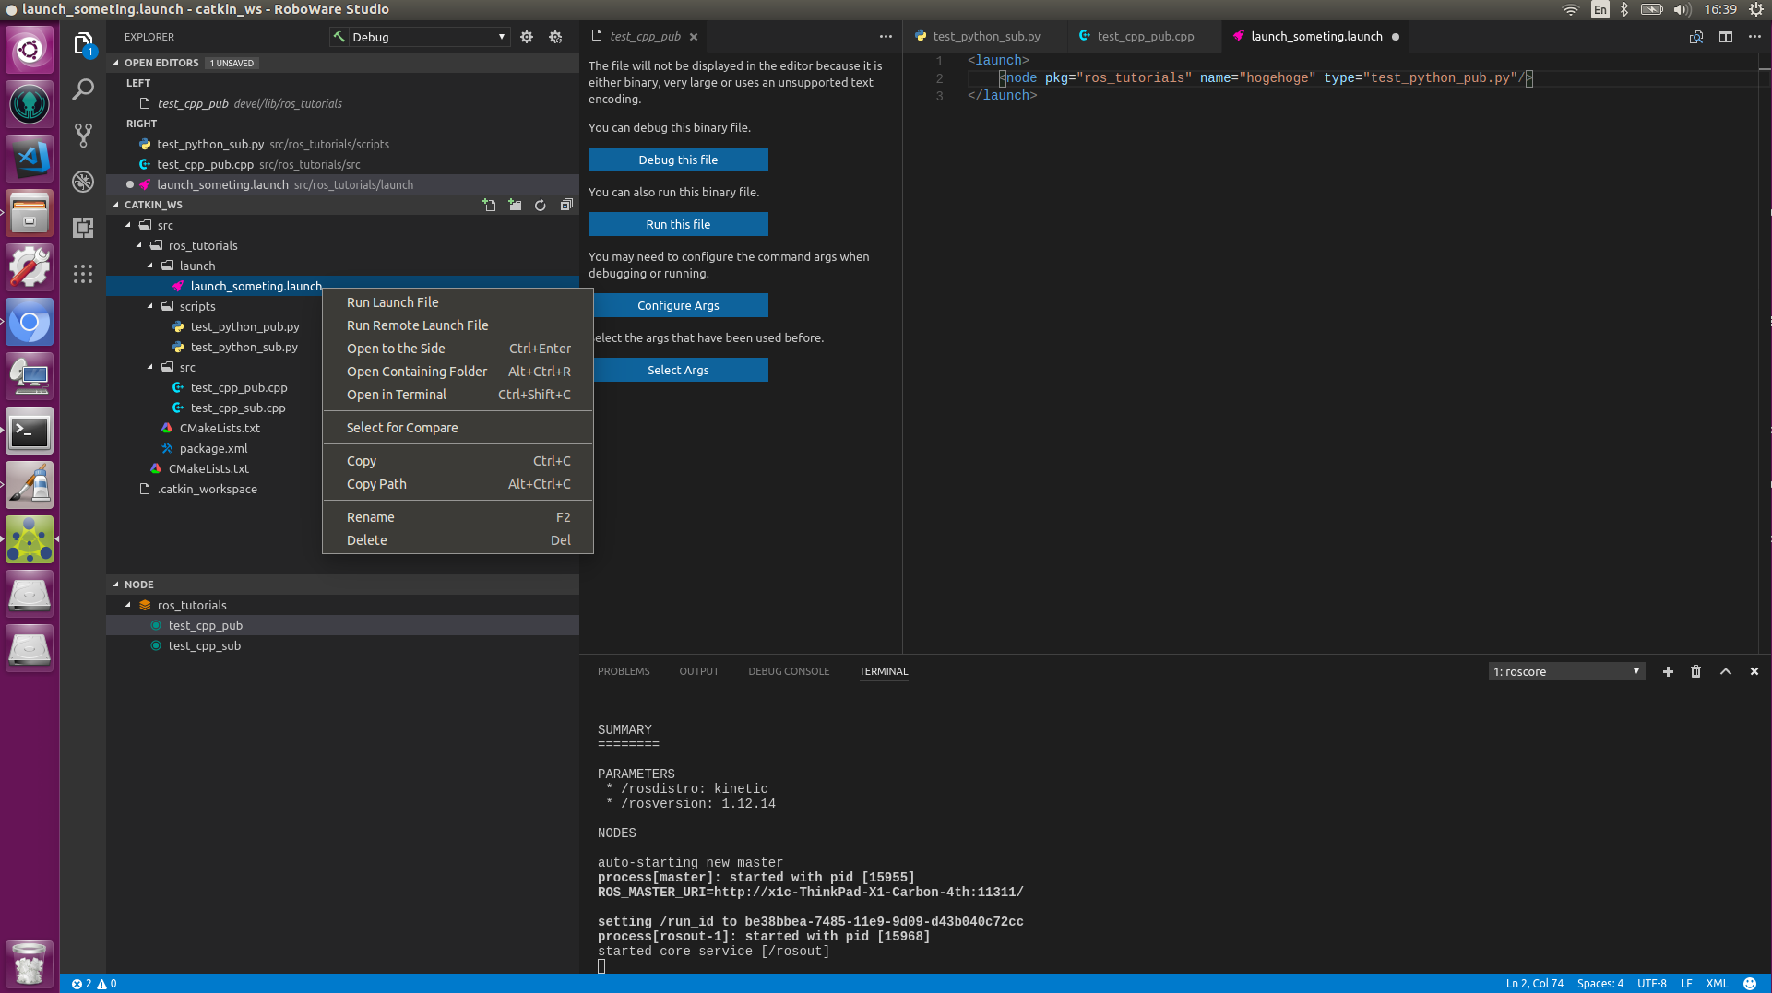Open the Debug view with bug icon

pyautogui.click(x=83, y=182)
